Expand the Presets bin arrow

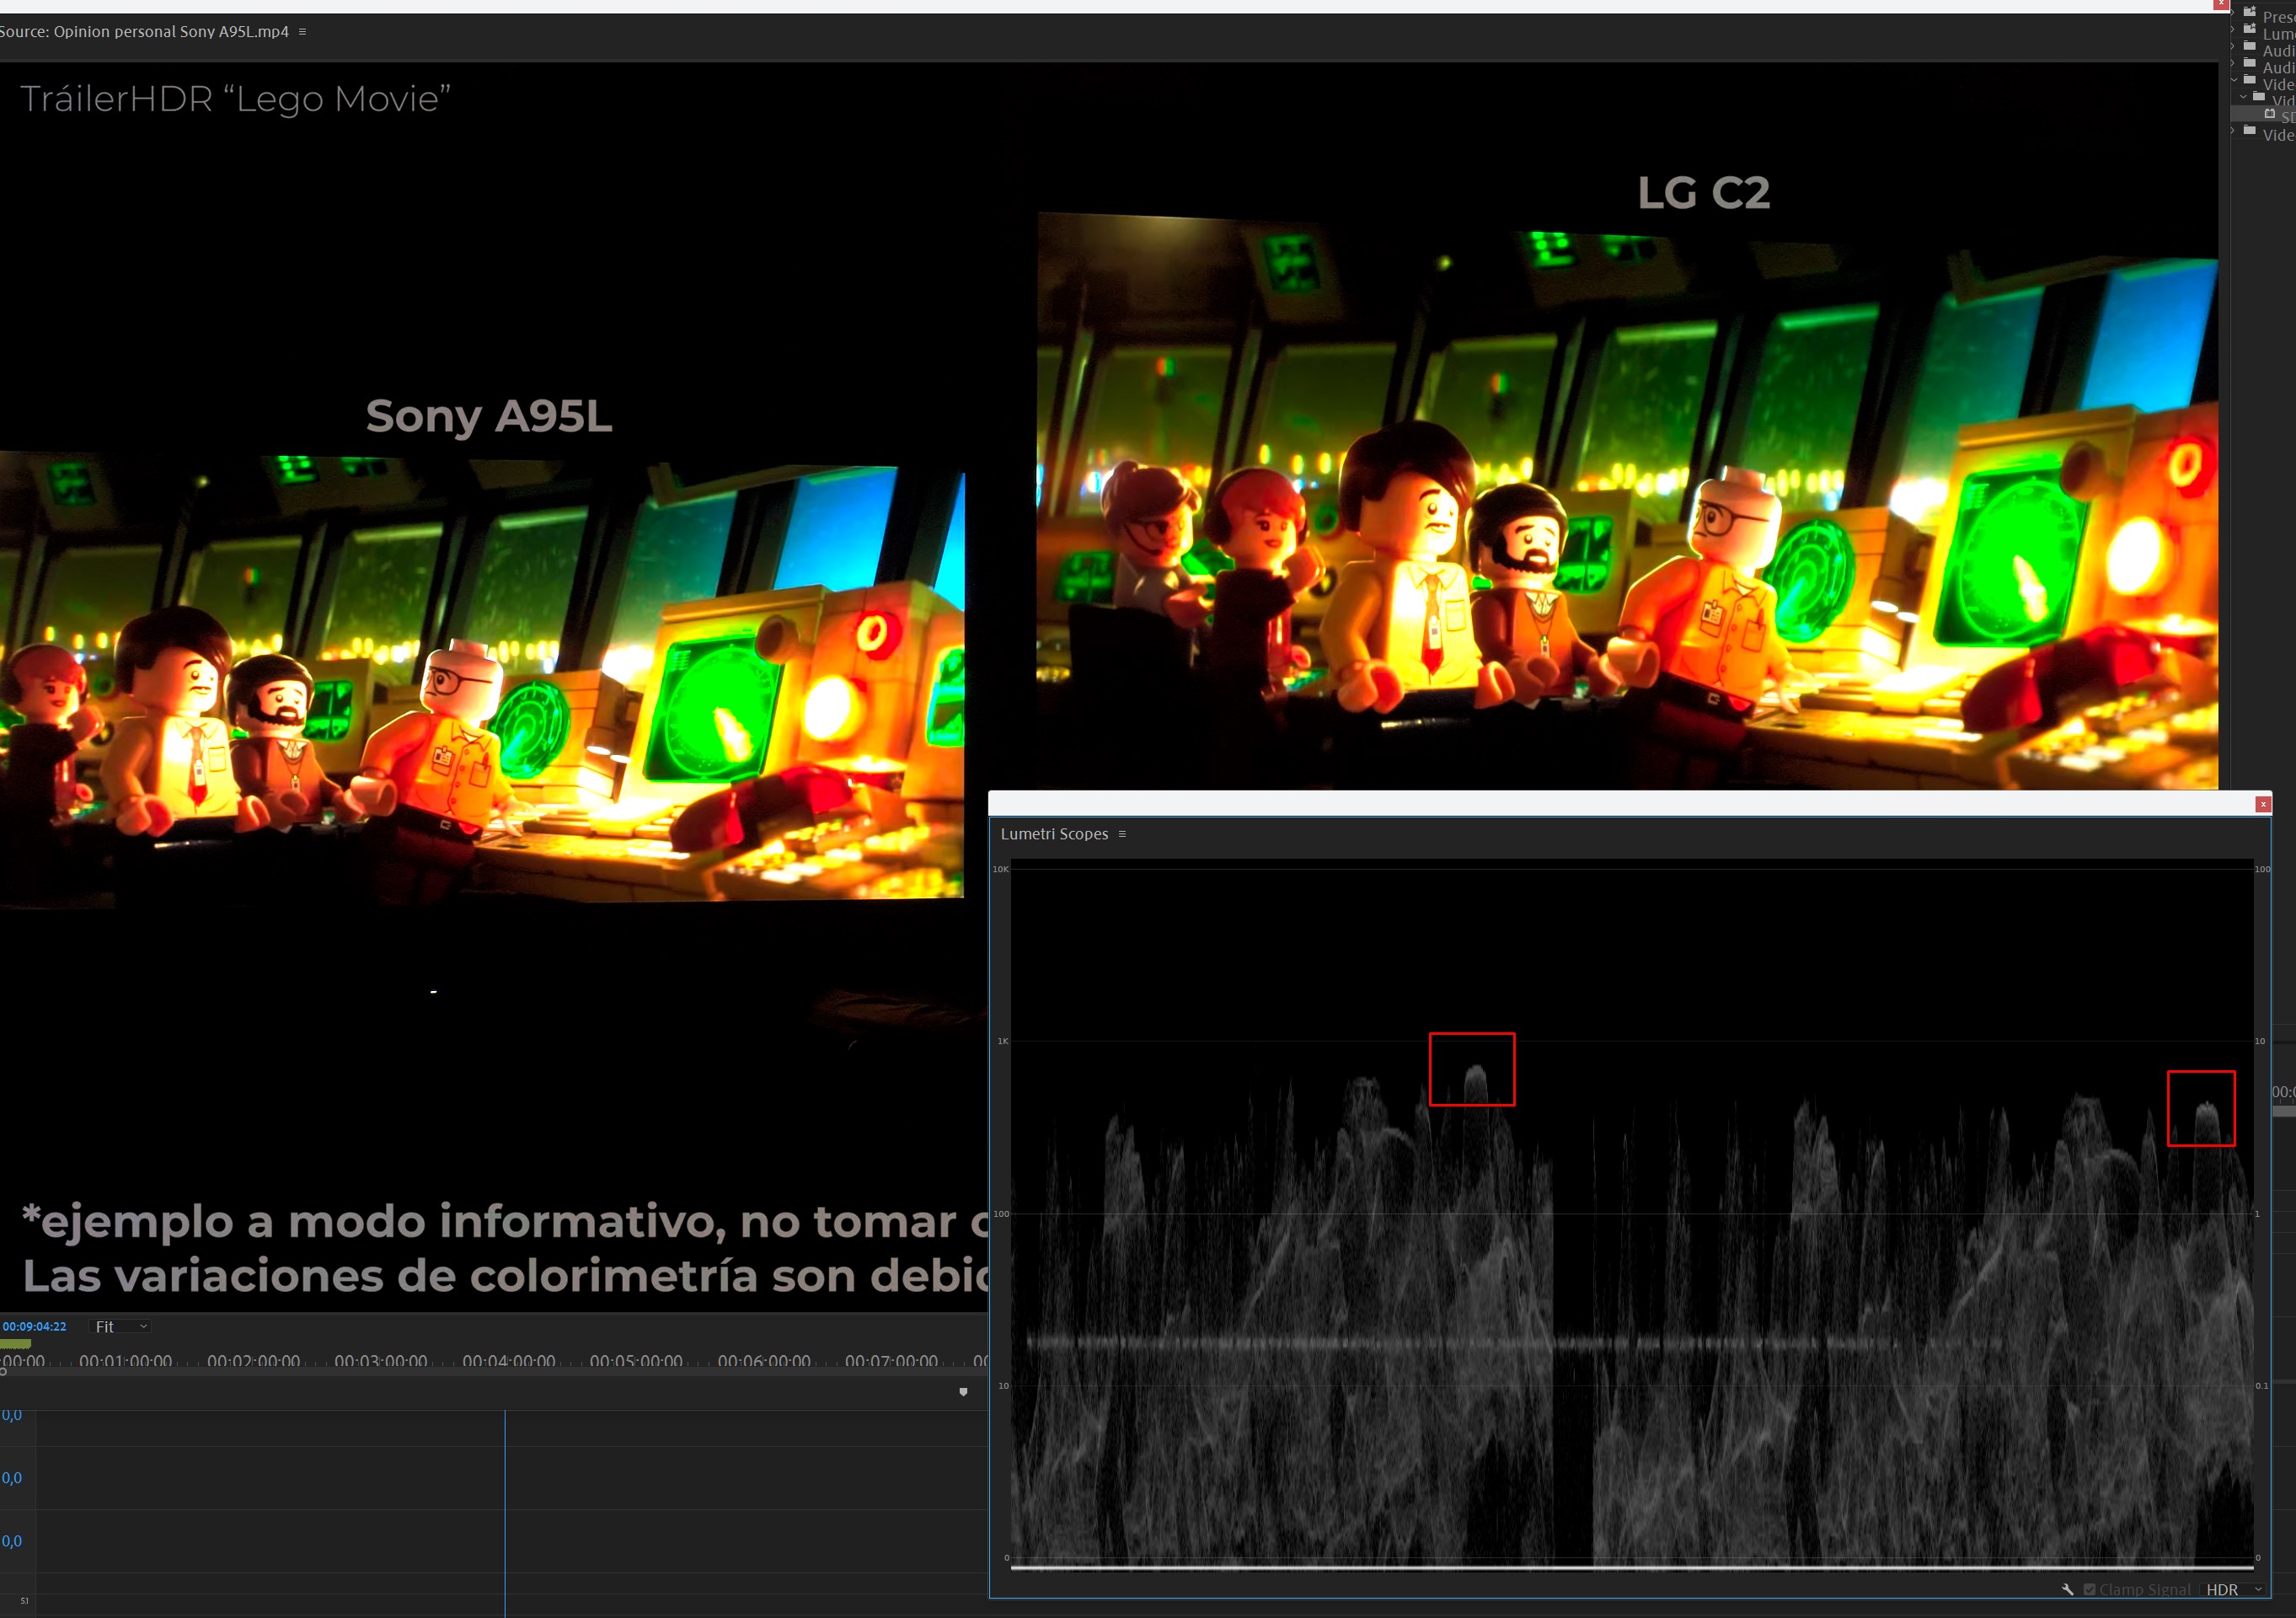(x=2232, y=13)
